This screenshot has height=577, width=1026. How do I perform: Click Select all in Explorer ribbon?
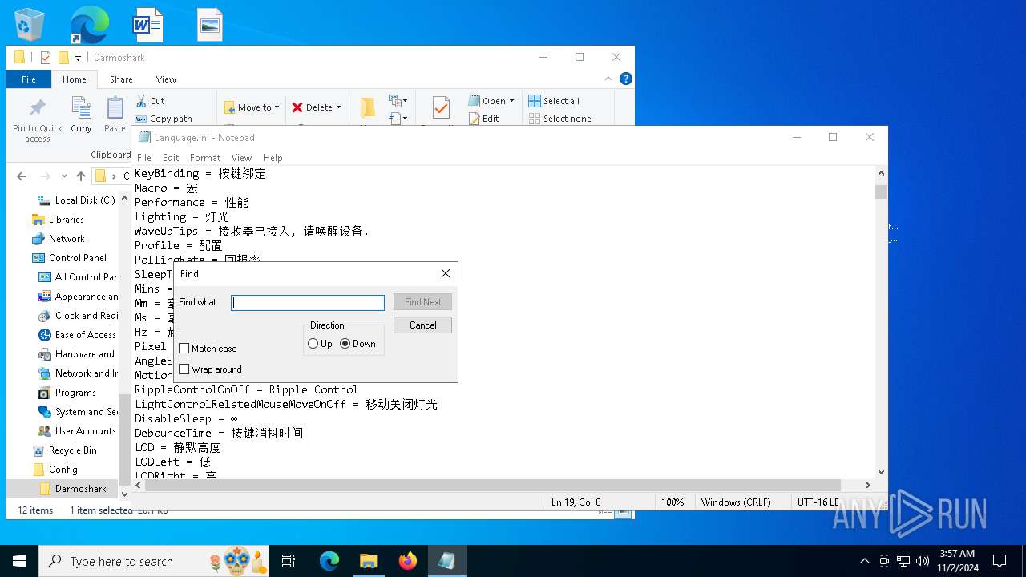click(554, 101)
